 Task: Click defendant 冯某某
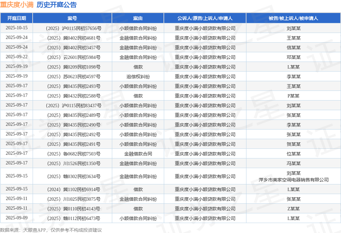[294, 163]
